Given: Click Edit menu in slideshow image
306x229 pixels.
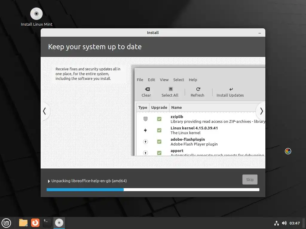Looking at the screenshot, I should pyautogui.click(x=152, y=80).
